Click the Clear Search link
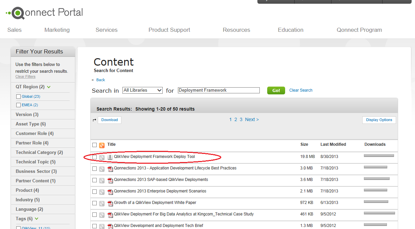This screenshot has width=415, height=229. pyautogui.click(x=301, y=90)
